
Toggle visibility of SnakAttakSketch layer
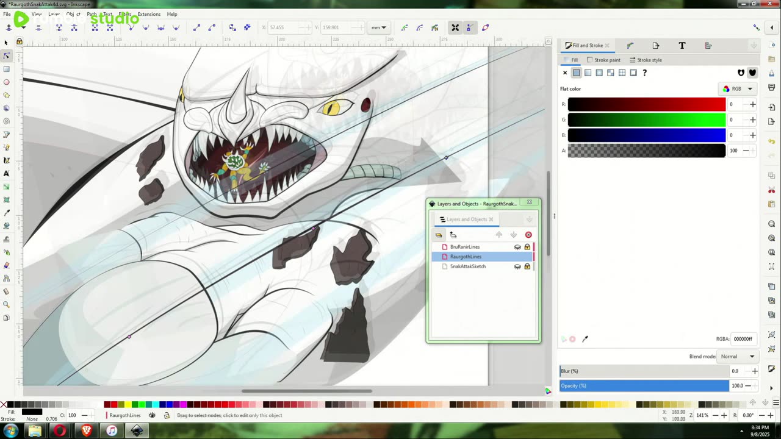[x=517, y=266]
